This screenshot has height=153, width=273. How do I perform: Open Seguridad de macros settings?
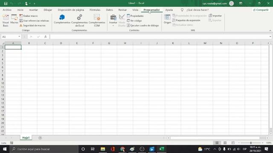tap(32, 25)
